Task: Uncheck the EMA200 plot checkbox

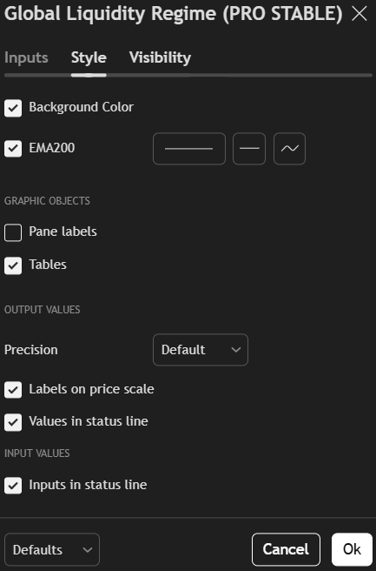Action: pyautogui.click(x=13, y=149)
